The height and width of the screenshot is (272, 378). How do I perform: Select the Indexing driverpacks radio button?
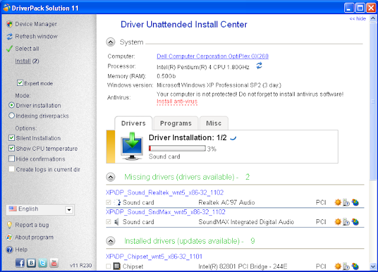click(11, 116)
